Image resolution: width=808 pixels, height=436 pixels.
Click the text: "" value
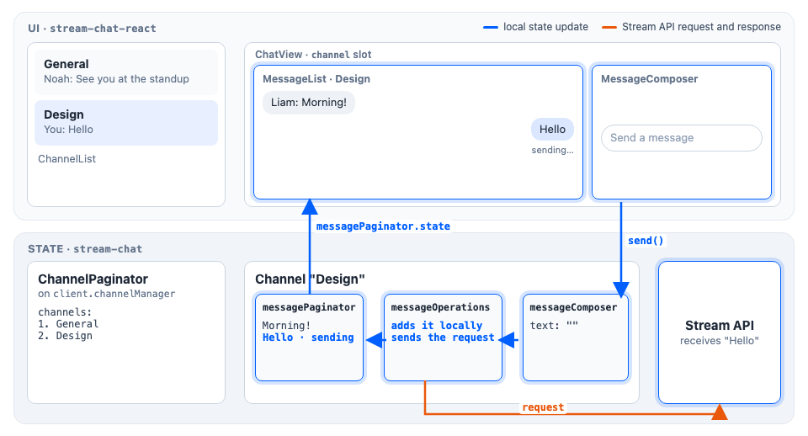(554, 325)
